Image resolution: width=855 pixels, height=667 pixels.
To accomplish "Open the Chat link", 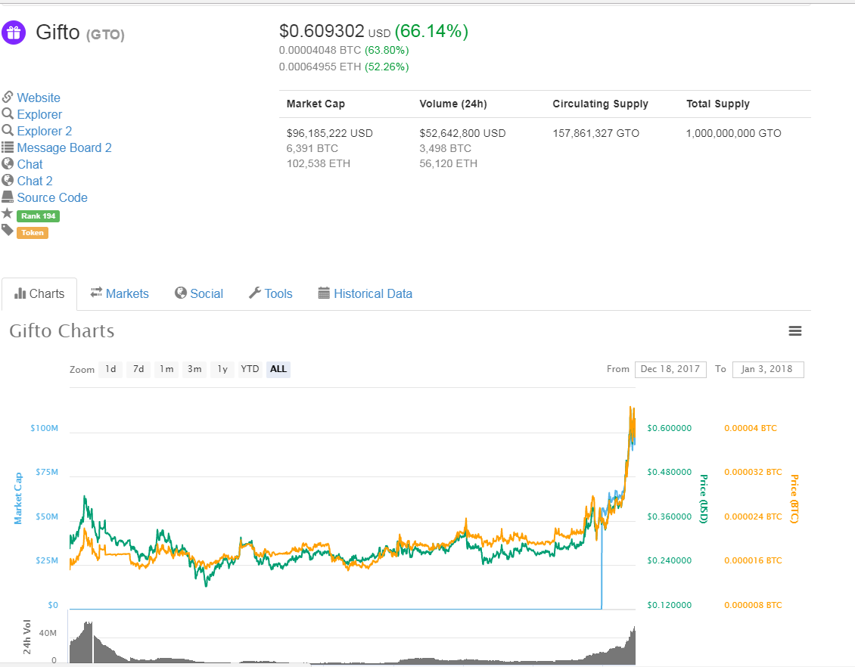I will coord(30,164).
